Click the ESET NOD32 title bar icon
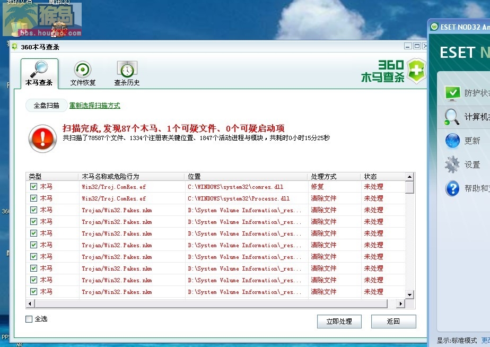490x347 pixels. click(x=434, y=27)
